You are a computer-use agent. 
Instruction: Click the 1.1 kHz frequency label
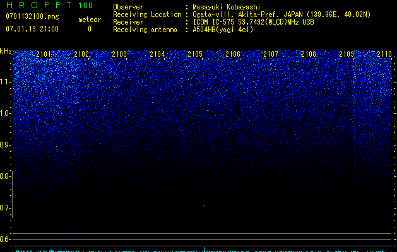[x=6, y=82]
